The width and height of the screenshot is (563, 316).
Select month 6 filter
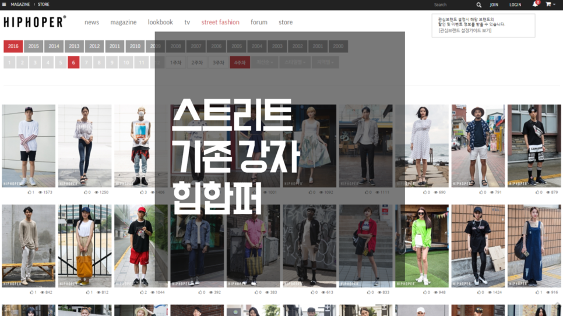coord(73,62)
